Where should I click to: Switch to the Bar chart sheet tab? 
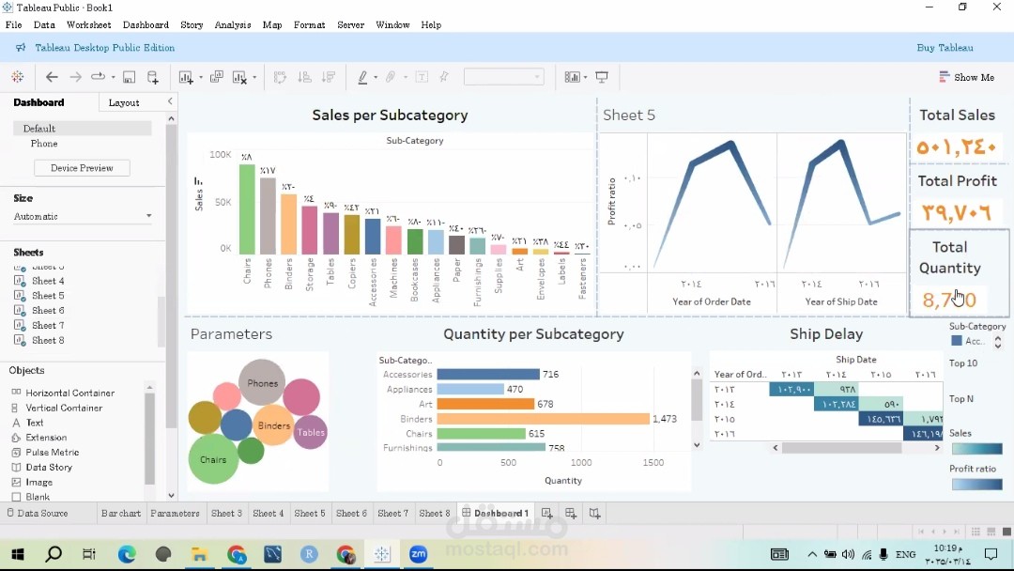tap(121, 513)
